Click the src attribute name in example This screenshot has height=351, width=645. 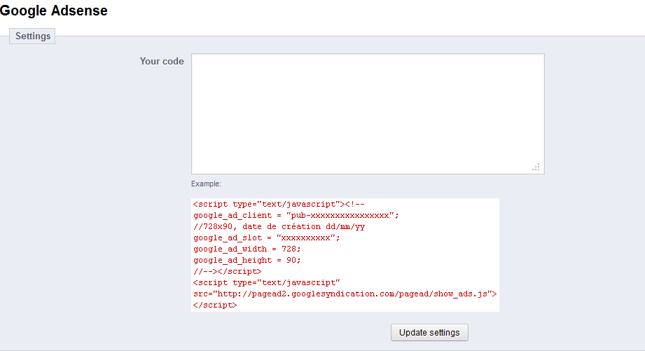coord(202,294)
